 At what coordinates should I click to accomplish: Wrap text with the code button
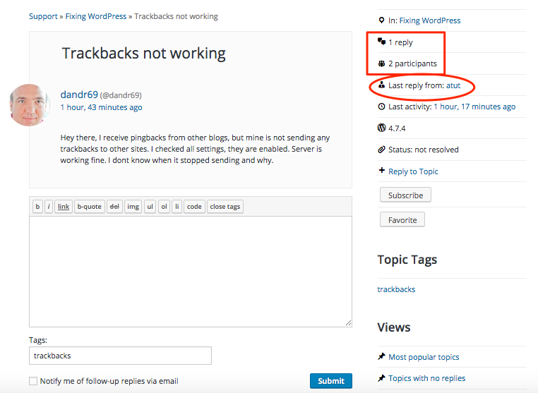point(194,207)
